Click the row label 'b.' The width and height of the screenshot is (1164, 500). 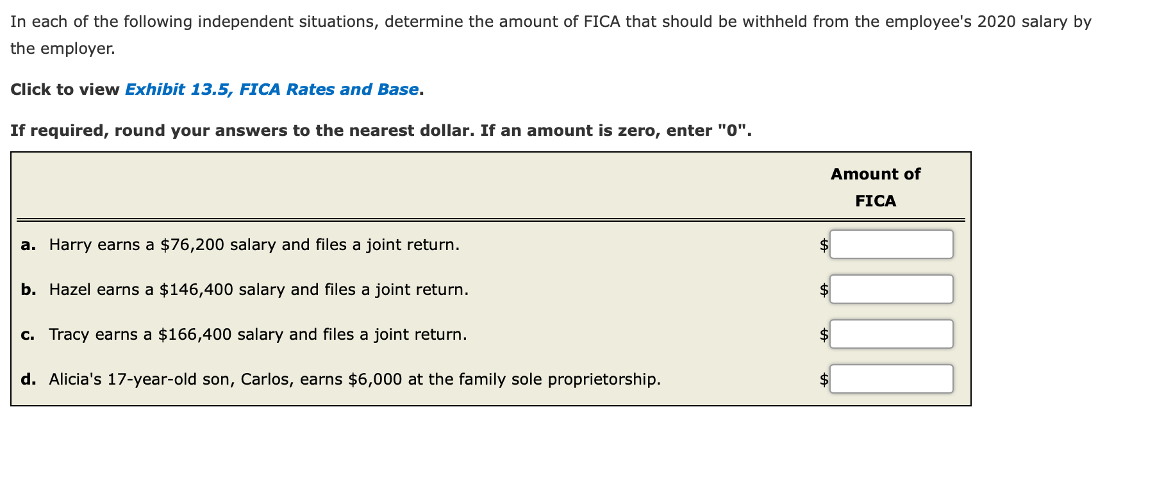(28, 290)
